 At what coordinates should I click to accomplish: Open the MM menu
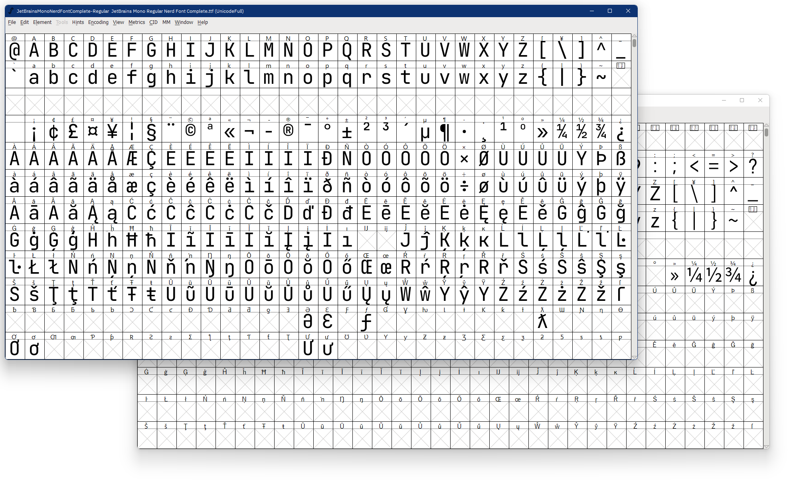coord(166,22)
